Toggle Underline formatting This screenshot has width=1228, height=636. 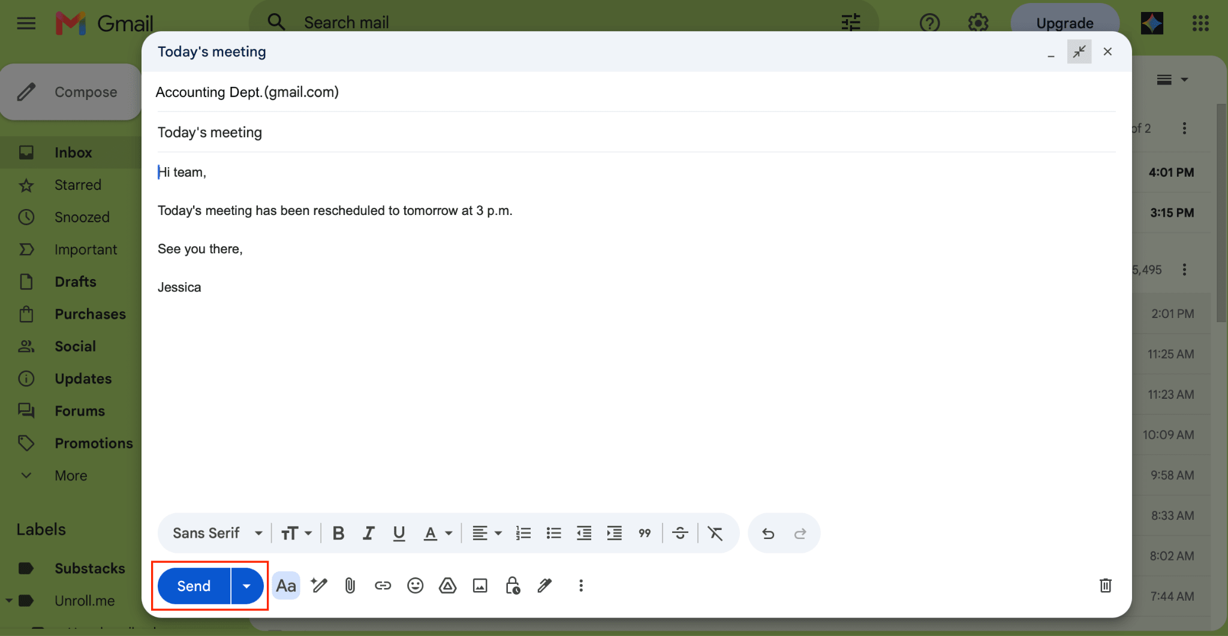399,533
